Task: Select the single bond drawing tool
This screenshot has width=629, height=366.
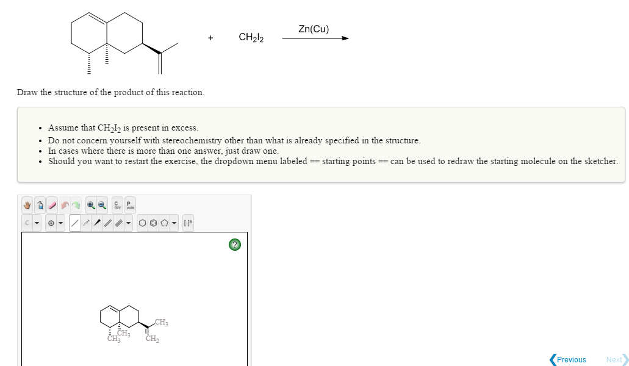Action: pos(75,223)
